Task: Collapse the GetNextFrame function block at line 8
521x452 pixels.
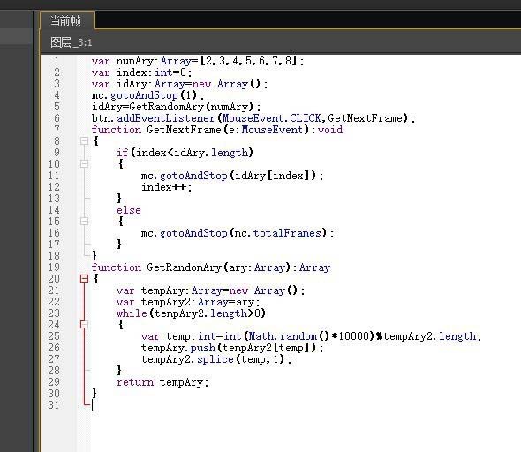Action: point(84,141)
